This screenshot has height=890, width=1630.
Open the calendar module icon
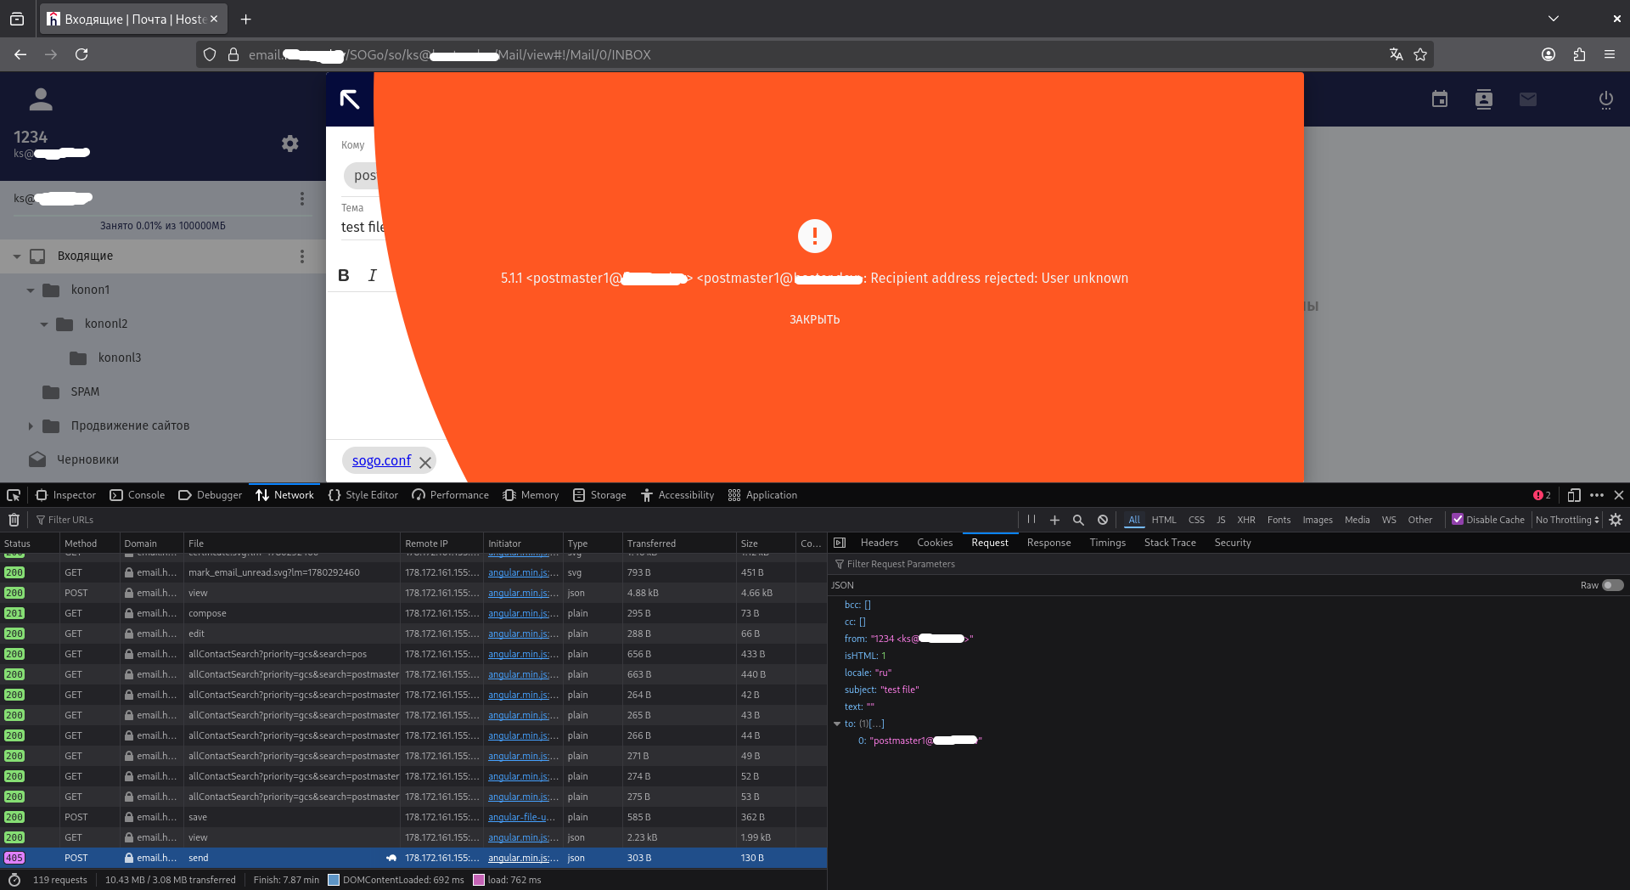[1440, 99]
